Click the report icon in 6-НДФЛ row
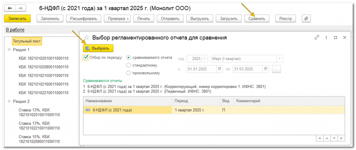 pyautogui.click(x=88, y=110)
